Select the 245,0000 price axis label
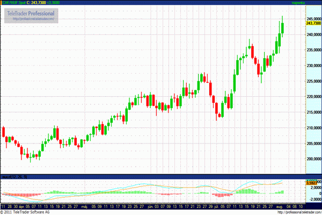The width and height of the screenshot is (322, 215). pyautogui.click(x=313, y=18)
